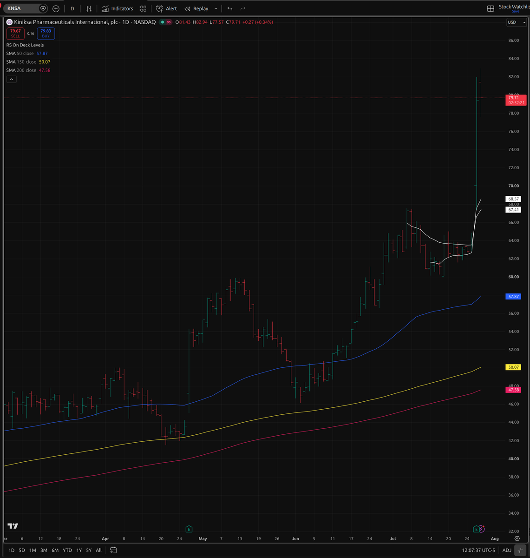530x558 pixels.
Task: Click the 57.87 blue price label
Action: click(x=514, y=296)
